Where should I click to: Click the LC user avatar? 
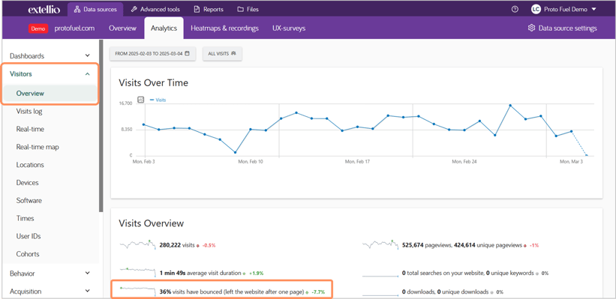[x=536, y=9]
